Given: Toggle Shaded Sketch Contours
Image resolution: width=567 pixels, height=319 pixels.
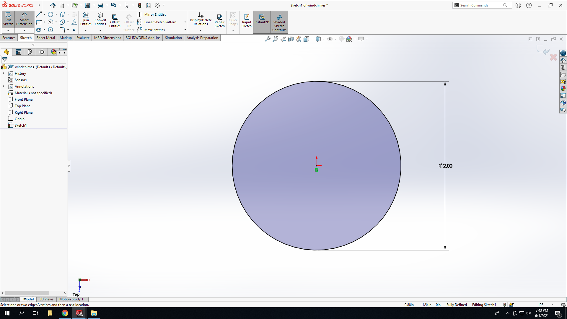Looking at the screenshot, I should (x=279, y=22).
